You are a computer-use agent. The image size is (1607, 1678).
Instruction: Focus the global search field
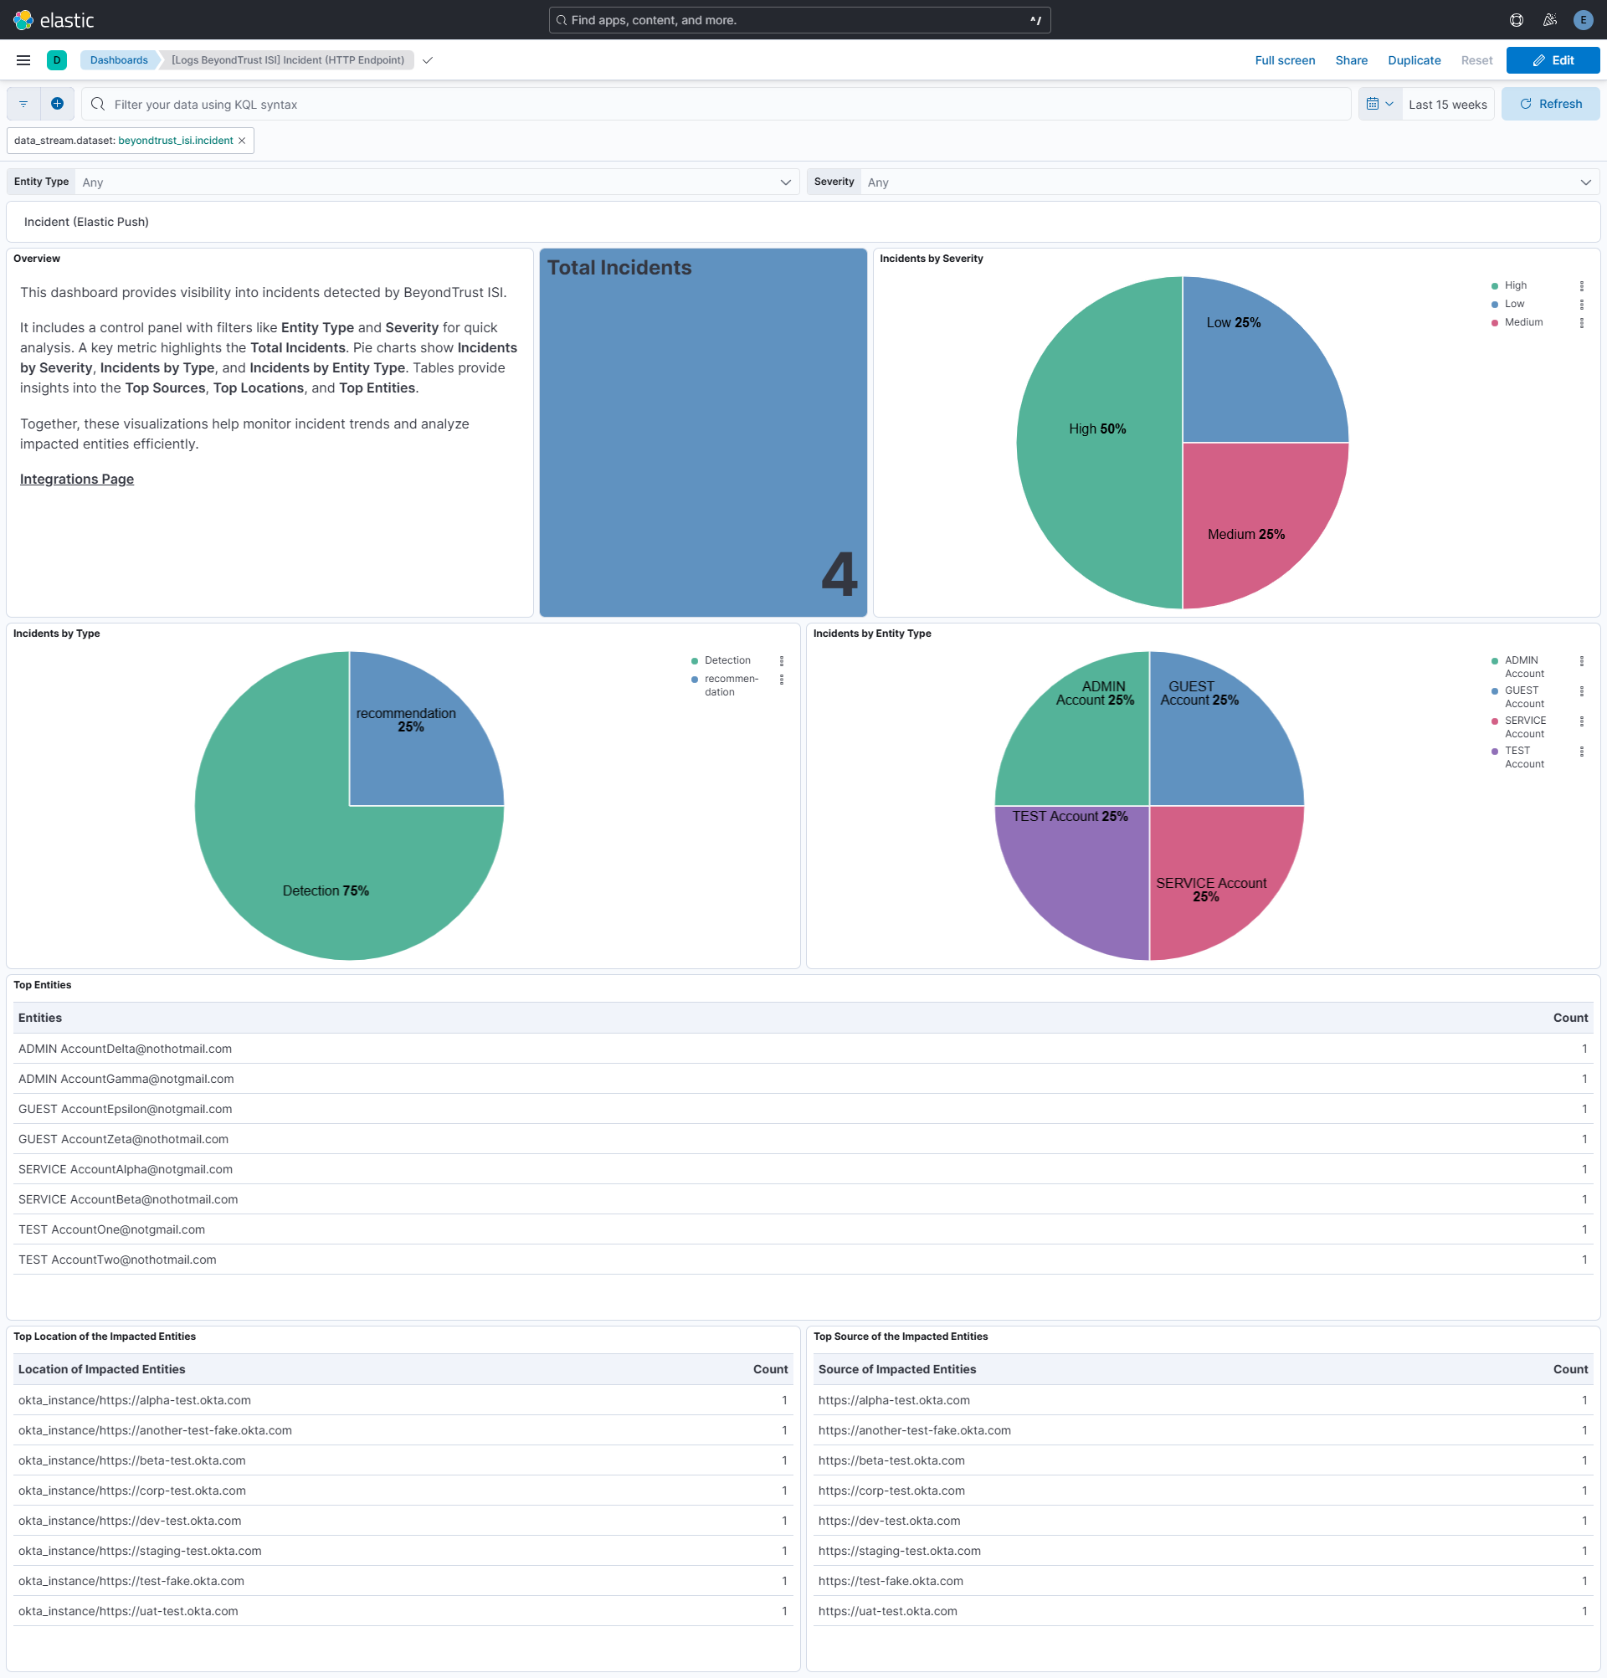[798, 20]
